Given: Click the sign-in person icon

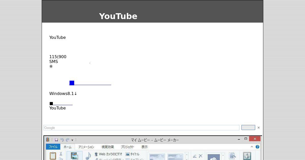Looking at the screenshot, I should 247,156.
